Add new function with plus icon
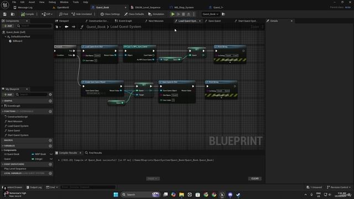This screenshot has width=354, height=199. click(50, 112)
